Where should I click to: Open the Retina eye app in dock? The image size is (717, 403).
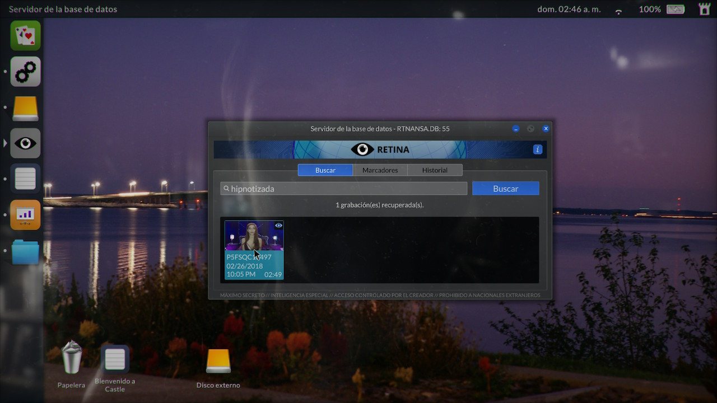point(25,143)
